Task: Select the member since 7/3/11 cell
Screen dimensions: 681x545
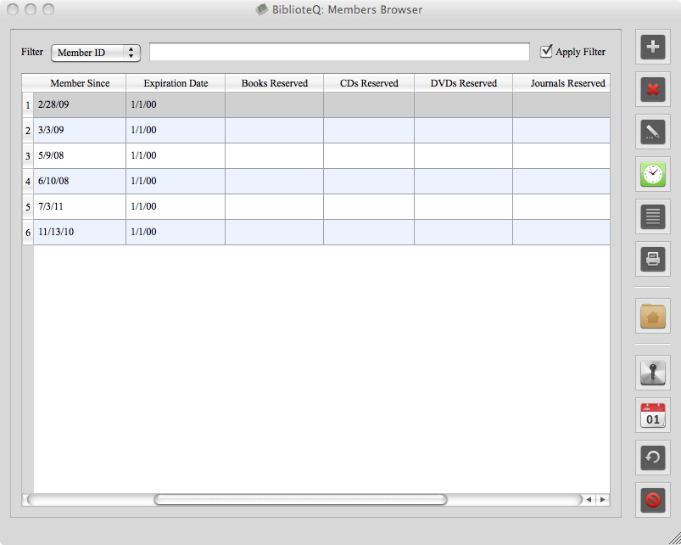Action: [80, 206]
